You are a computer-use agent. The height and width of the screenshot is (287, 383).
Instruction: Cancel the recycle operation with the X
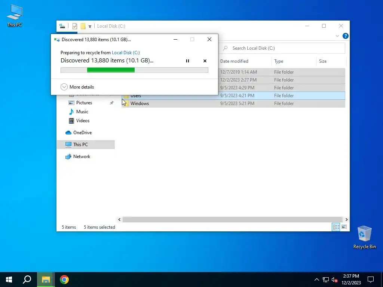click(x=205, y=61)
